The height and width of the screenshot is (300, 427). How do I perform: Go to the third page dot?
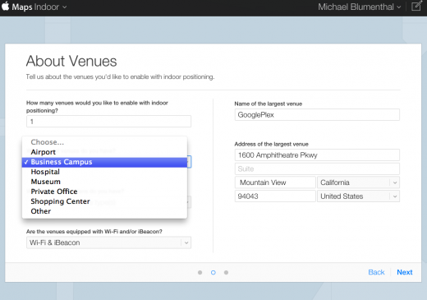(x=226, y=273)
